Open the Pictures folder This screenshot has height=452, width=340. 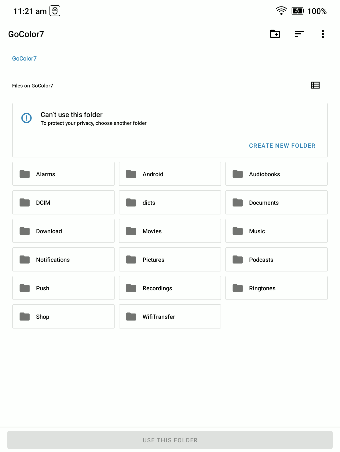[x=170, y=259]
